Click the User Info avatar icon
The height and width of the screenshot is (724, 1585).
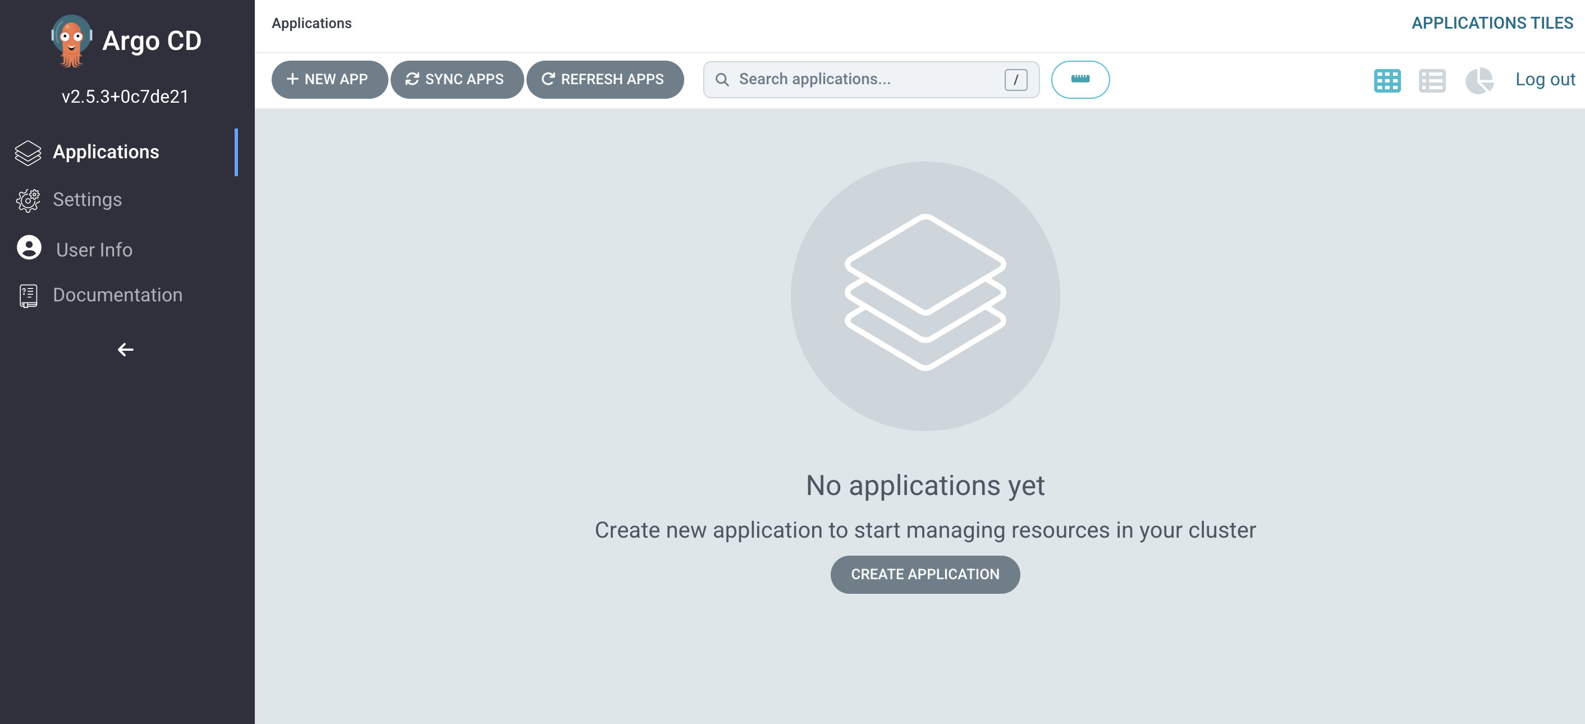pos(29,248)
